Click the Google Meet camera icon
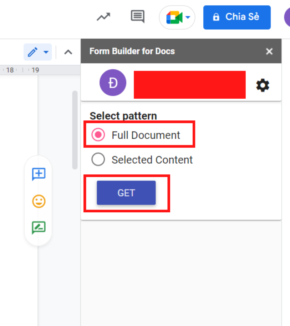Image resolution: width=290 pixels, height=326 pixels. 174,17
